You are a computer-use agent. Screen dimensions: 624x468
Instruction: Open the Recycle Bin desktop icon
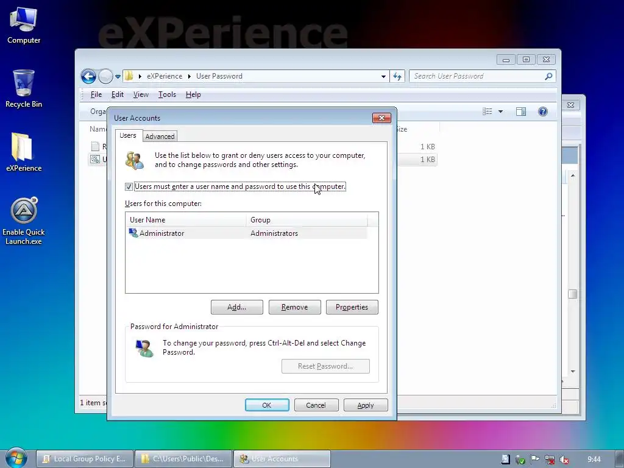click(24, 89)
